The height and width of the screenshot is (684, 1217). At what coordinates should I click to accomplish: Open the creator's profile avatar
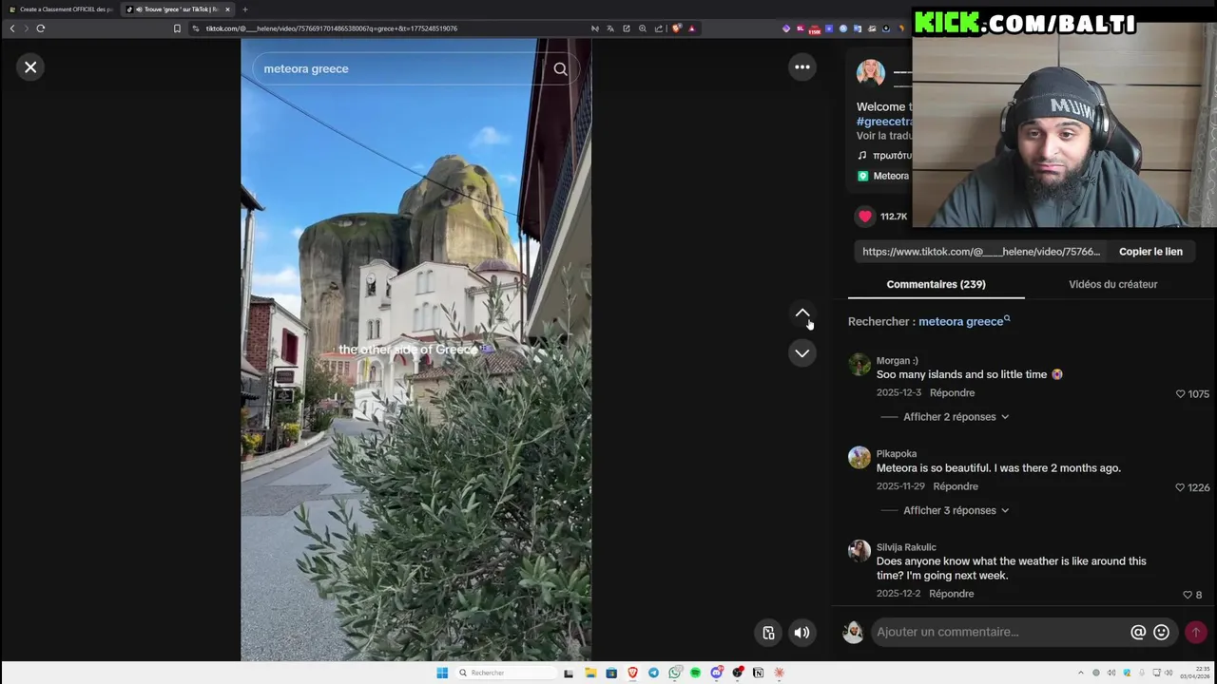(871, 73)
